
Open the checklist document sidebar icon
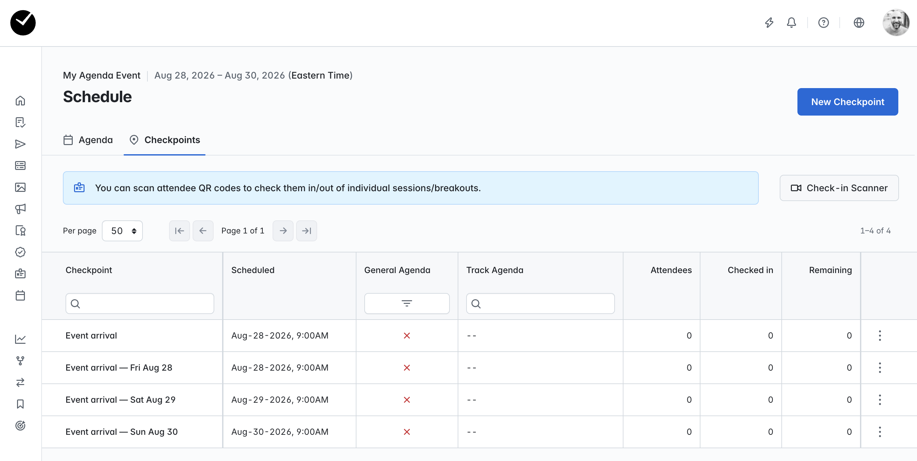click(x=20, y=122)
